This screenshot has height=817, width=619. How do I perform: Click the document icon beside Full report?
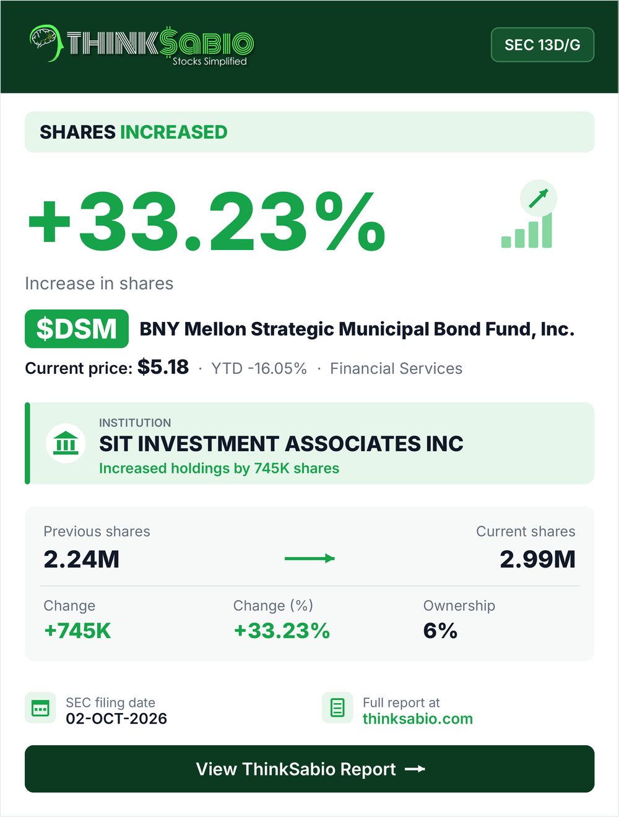337,707
